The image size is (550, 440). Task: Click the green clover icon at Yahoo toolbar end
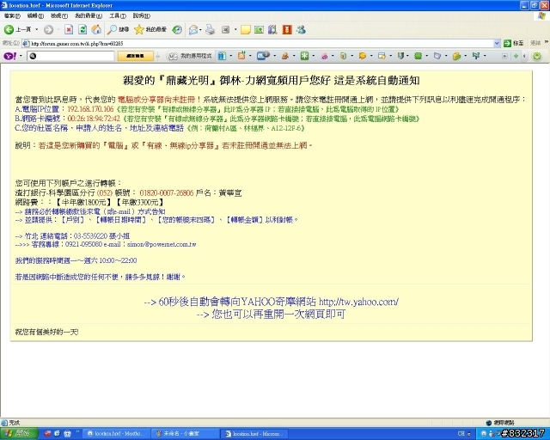point(536,56)
